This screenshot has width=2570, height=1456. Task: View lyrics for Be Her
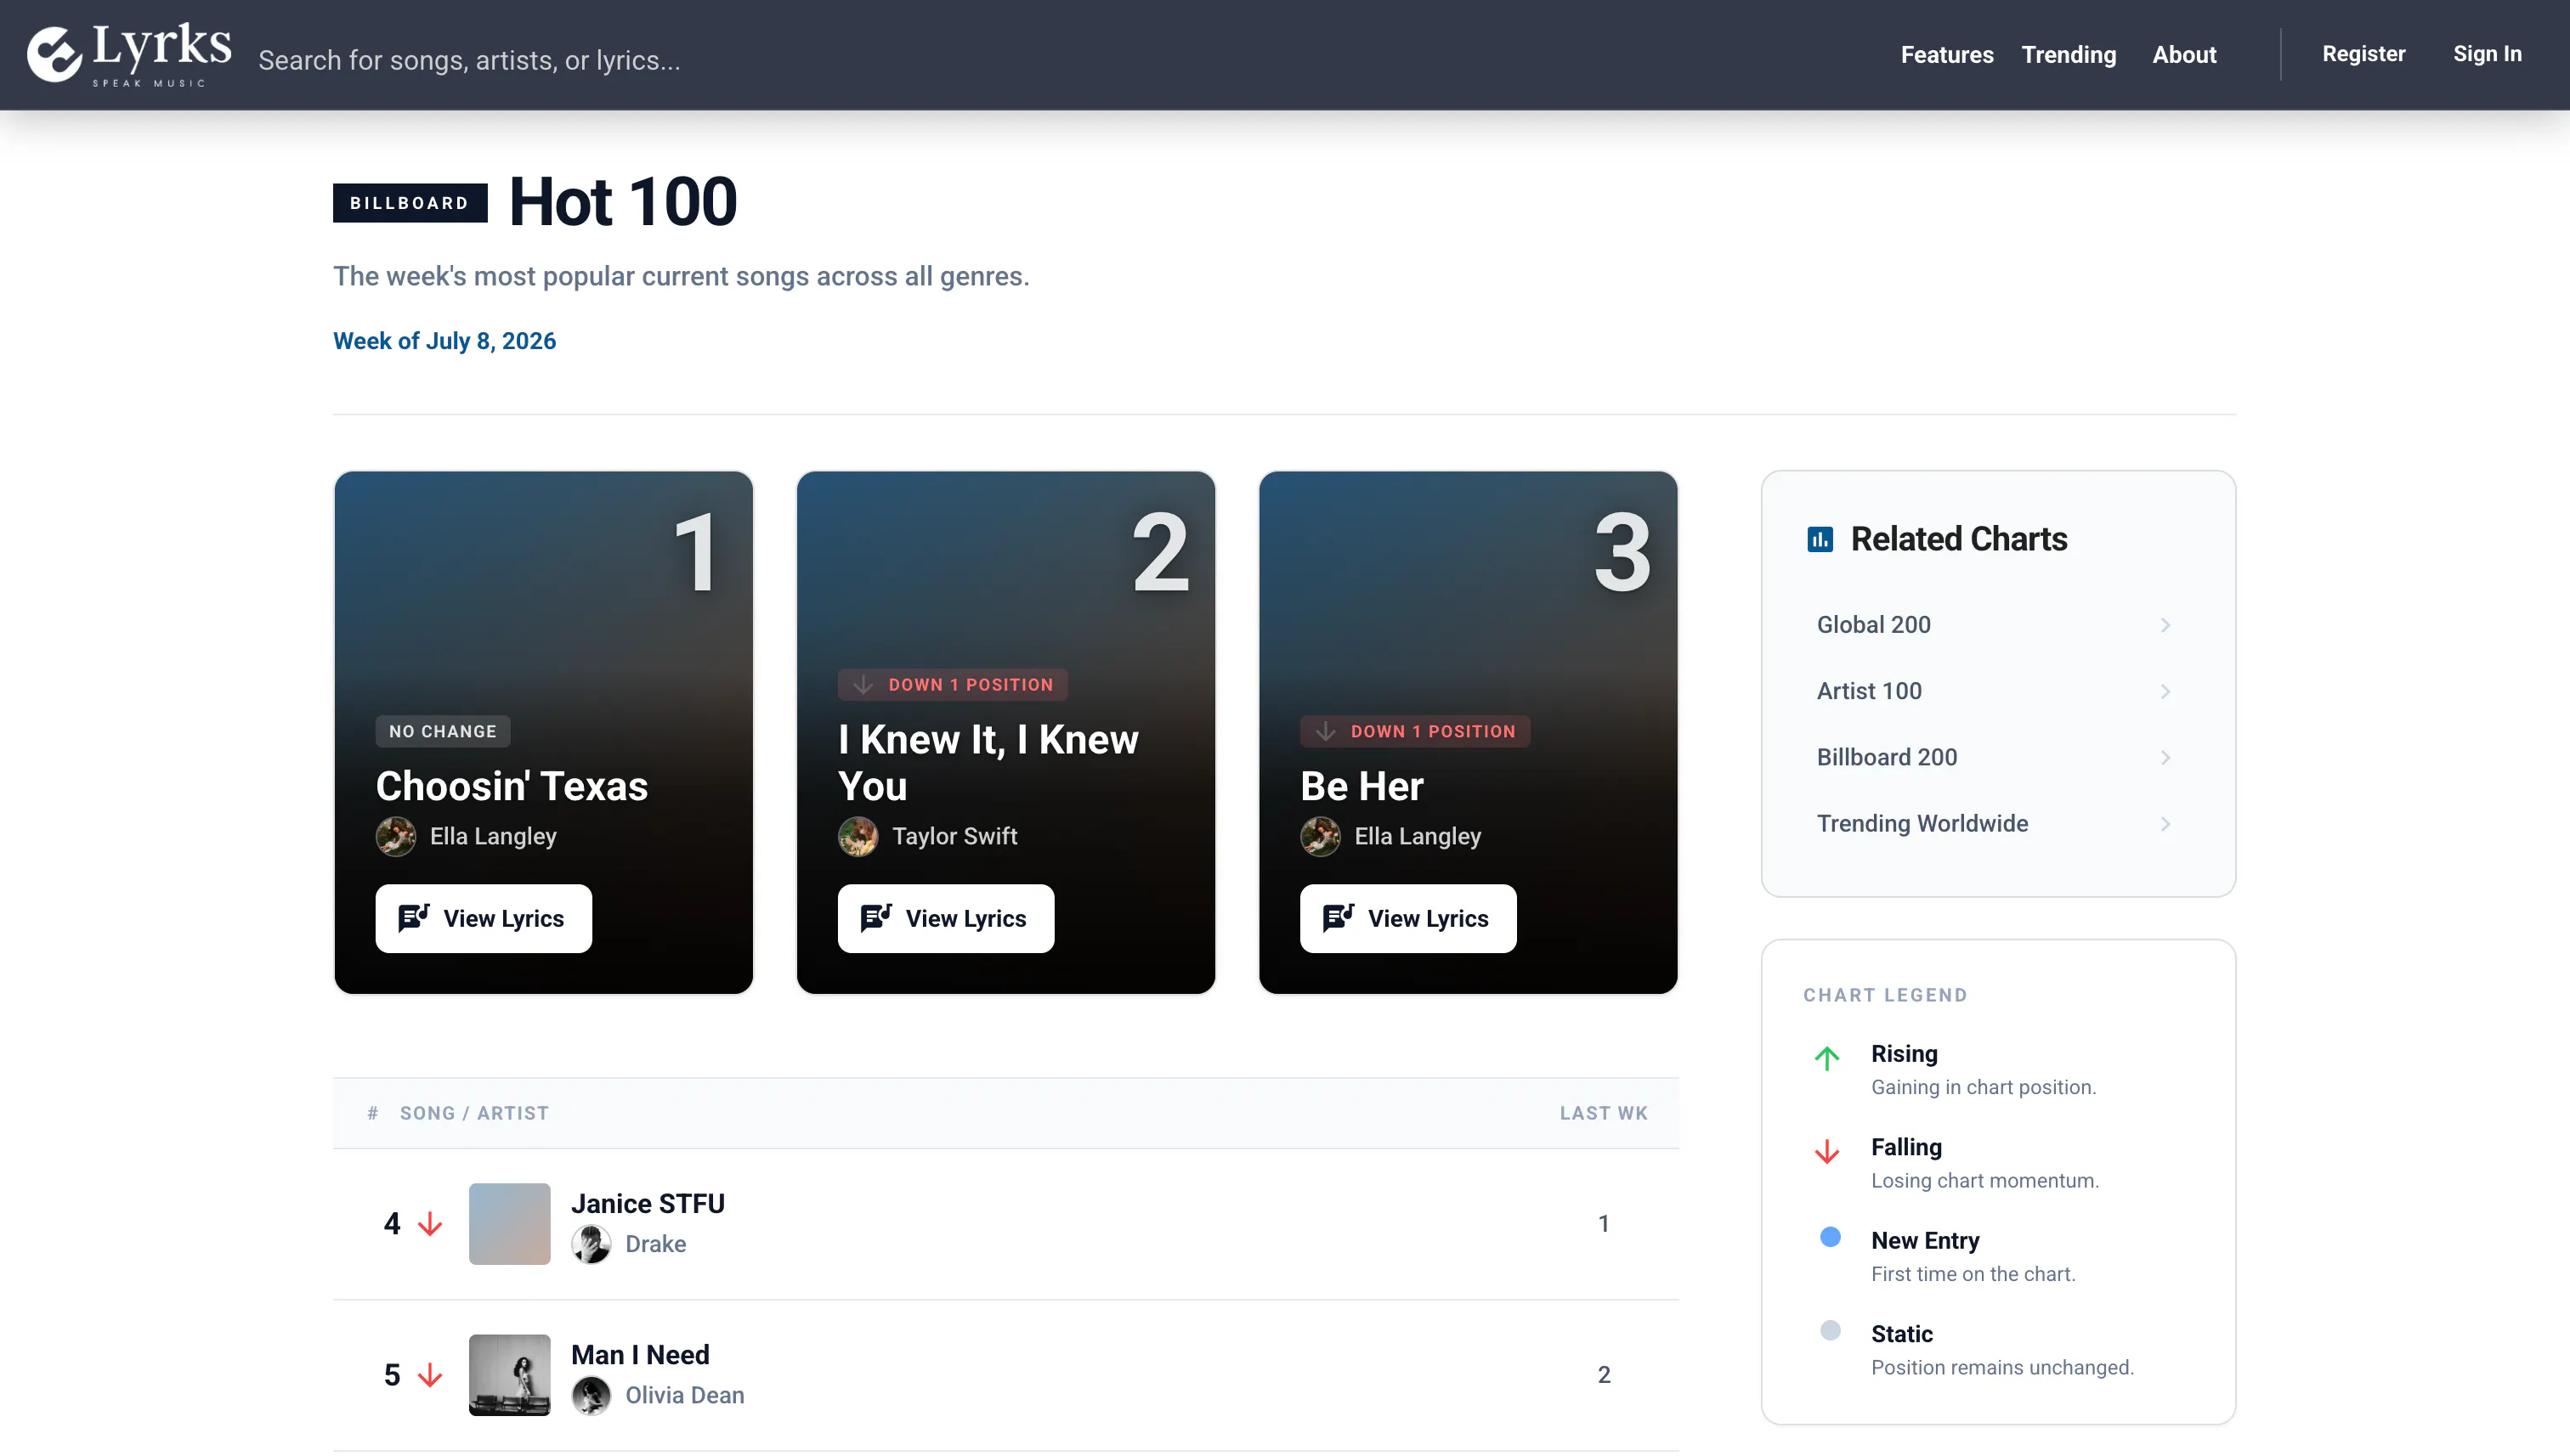click(x=1407, y=918)
